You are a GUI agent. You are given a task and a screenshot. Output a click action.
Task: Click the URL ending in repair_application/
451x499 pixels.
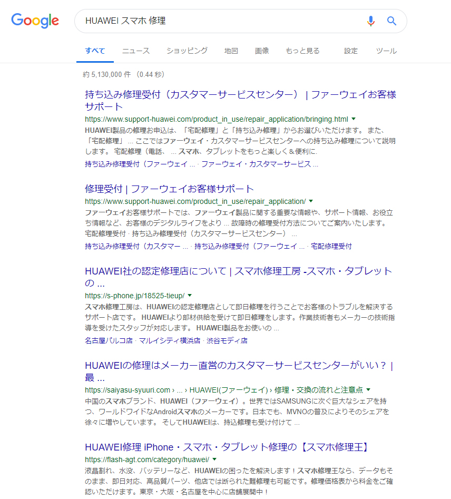coord(195,201)
